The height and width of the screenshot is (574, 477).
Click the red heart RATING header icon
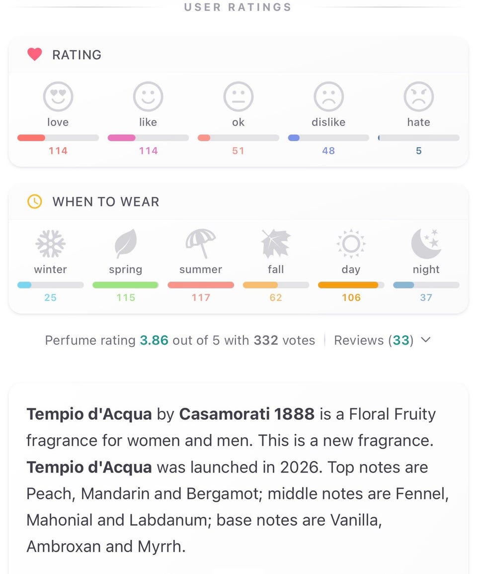[35, 55]
